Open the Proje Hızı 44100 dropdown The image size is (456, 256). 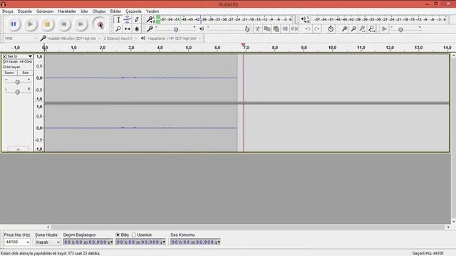[17, 242]
